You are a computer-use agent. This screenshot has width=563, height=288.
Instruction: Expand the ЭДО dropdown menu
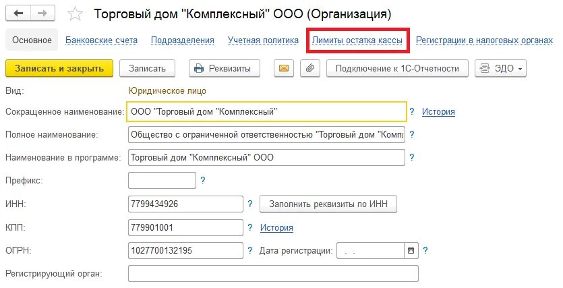click(x=500, y=68)
